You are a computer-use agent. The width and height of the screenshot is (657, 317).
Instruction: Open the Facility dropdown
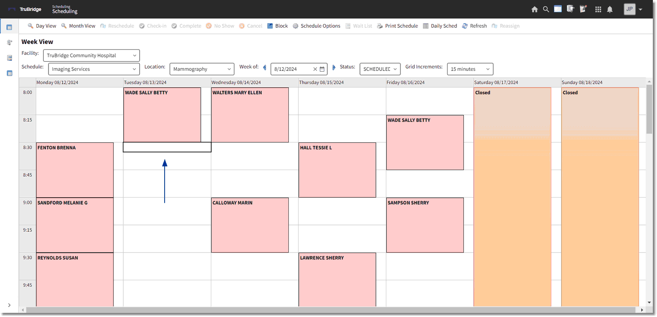click(91, 55)
